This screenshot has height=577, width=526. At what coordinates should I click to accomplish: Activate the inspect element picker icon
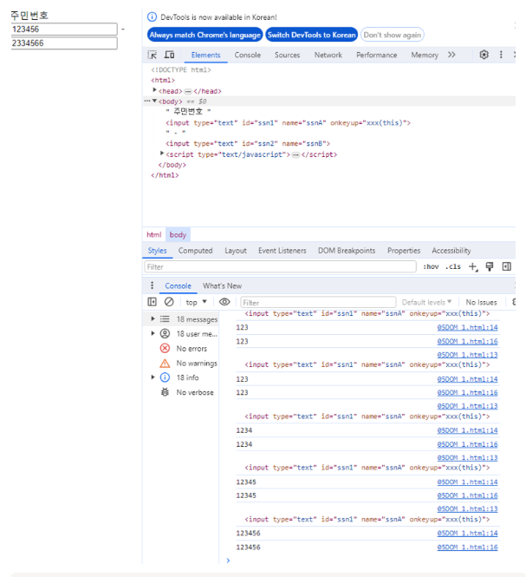click(x=153, y=55)
